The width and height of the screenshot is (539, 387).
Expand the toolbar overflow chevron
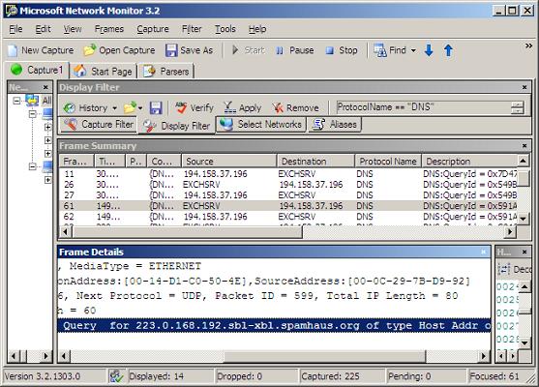[x=528, y=45]
